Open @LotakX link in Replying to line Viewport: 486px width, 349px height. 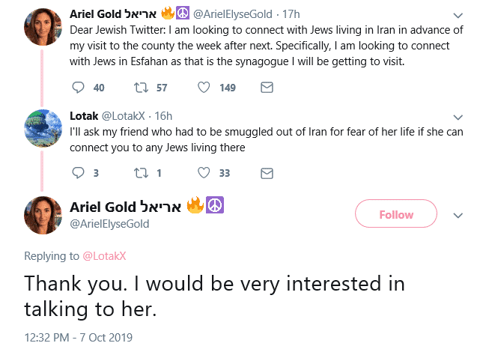104,256
